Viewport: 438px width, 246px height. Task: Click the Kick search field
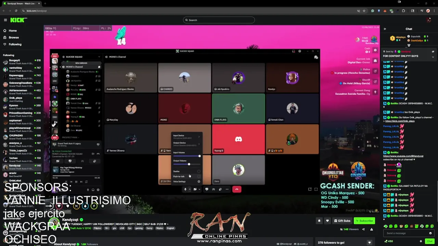click(x=219, y=20)
